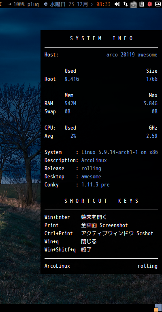Click the "100% plug" battery status text

tap(26, 4)
